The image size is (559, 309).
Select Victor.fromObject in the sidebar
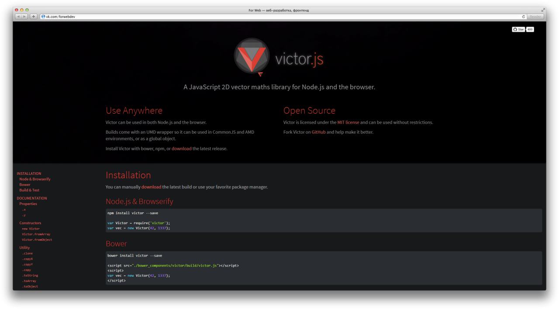[x=37, y=240]
